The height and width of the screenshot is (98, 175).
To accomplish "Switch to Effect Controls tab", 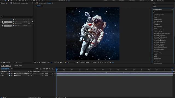I will [20, 3].
